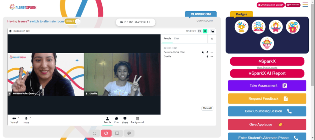This screenshot has width=315, height=140.
Task: Click the fullscreen expand icon below the call
Action: point(94,133)
